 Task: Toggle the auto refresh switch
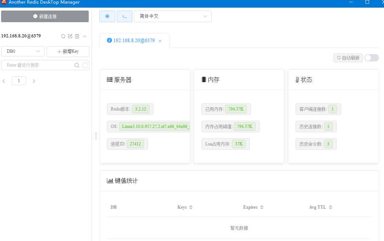click(x=372, y=58)
